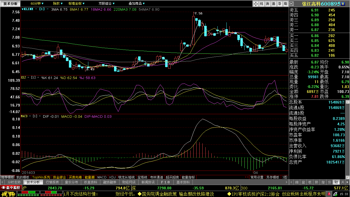This screenshot has height=197, width=350.
Task: Select the 能量指标 template
Action: point(188,177)
